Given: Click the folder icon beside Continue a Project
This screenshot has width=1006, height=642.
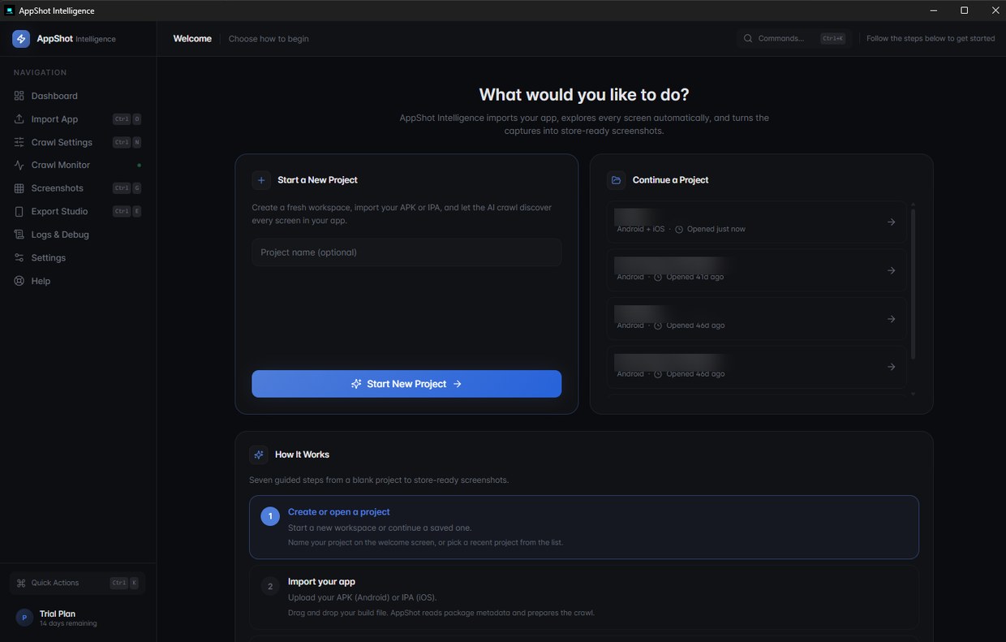Looking at the screenshot, I should [x=617, y=180].
